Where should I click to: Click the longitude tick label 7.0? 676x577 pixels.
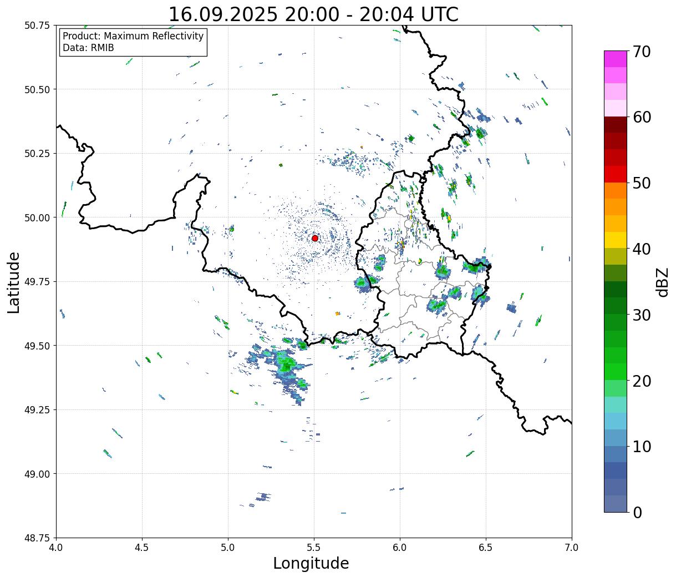[572, 548]
